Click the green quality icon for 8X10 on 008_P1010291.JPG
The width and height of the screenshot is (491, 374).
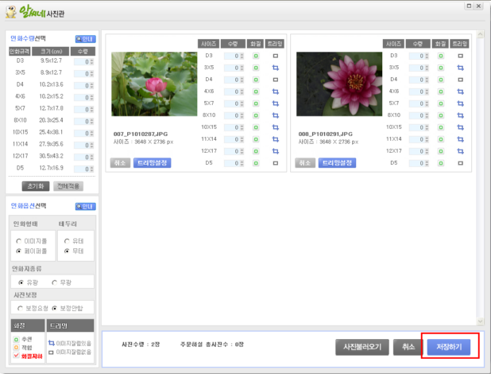pos(440,115)
